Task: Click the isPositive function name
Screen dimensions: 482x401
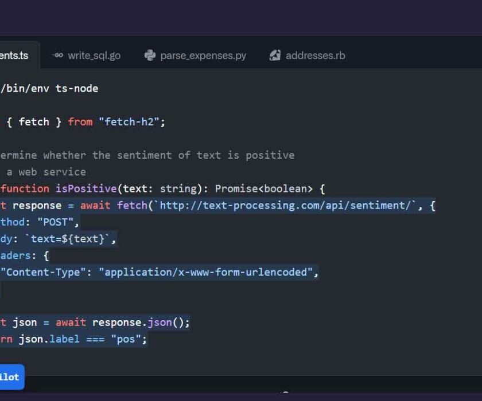Action: 86,188
